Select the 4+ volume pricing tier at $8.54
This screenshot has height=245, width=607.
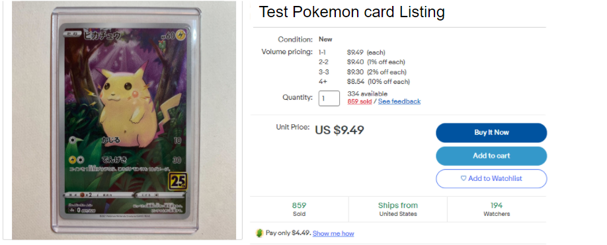point(364,81)
